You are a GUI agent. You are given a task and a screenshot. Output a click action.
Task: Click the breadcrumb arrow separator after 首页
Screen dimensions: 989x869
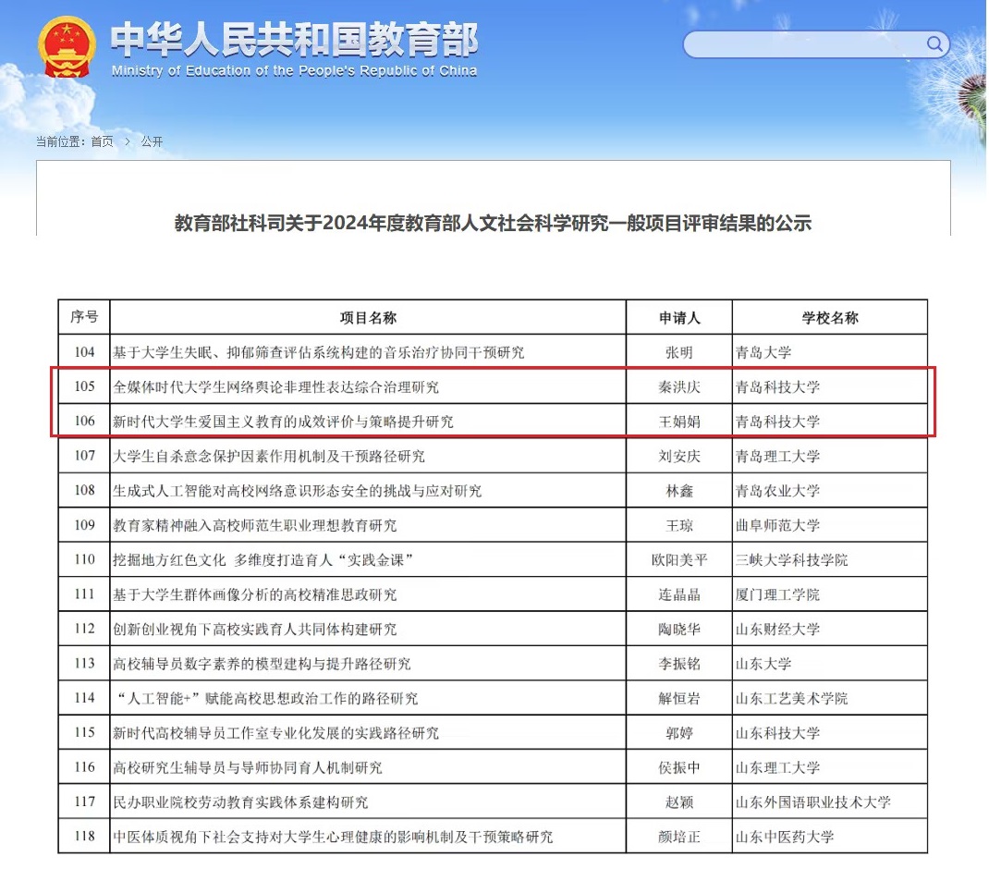pos(128,141)
